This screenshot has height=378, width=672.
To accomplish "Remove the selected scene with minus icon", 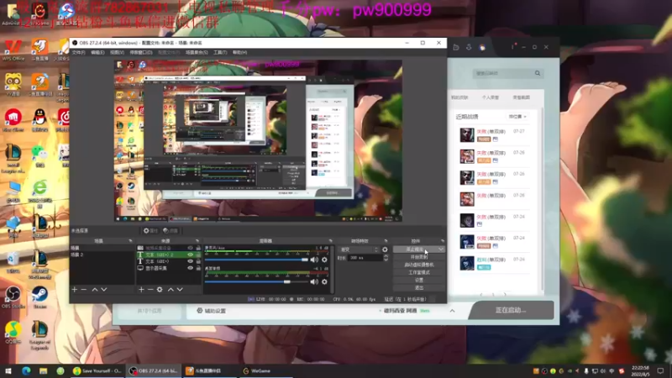I will (84, 290).
